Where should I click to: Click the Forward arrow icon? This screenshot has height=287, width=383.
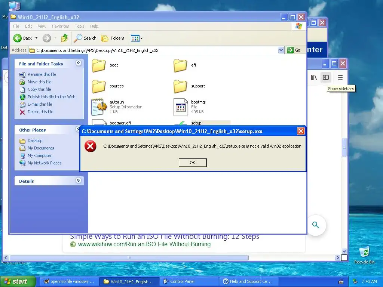pyautogui.click(x=47, y=38)
